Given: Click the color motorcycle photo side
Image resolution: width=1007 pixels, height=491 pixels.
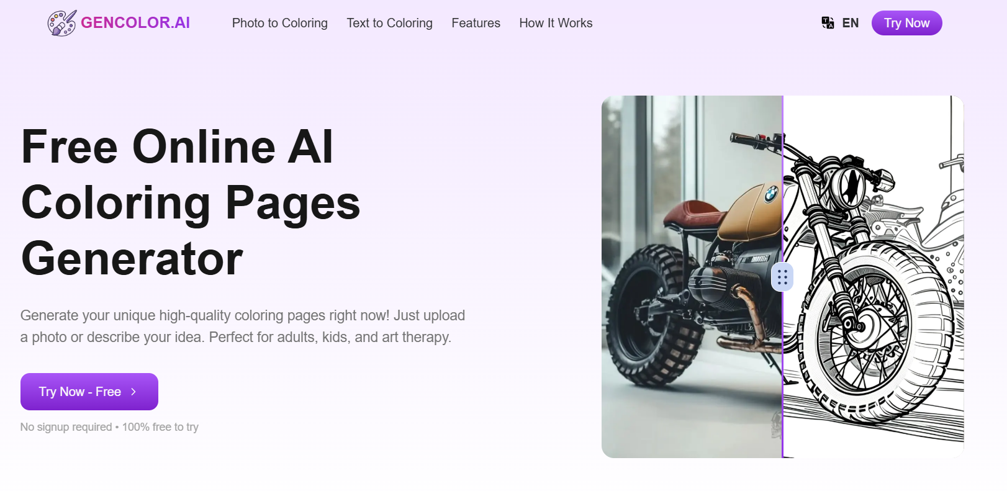Looking at the screenshot, I should [692, 277].
